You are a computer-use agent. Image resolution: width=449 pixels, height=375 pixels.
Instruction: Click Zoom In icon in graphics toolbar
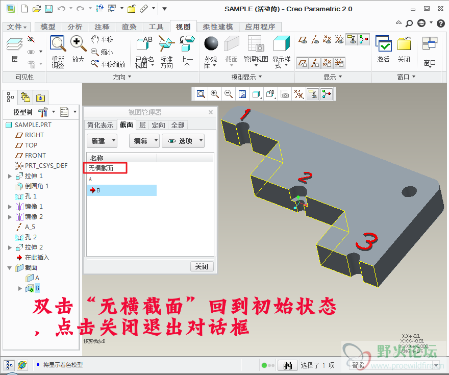[x=215, y=94]
